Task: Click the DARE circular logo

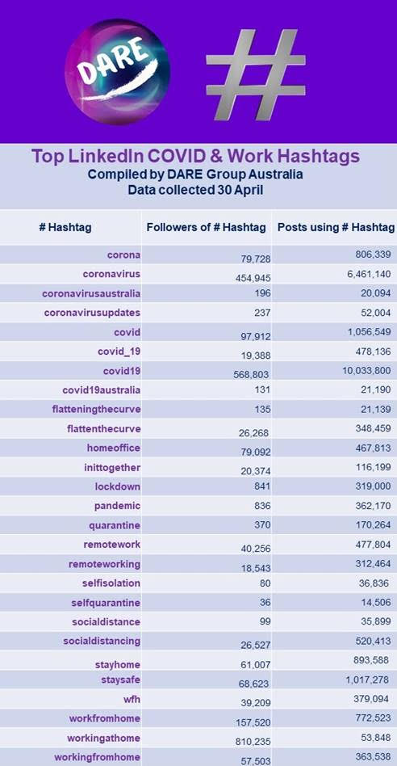Action: (x=117, y=72)
